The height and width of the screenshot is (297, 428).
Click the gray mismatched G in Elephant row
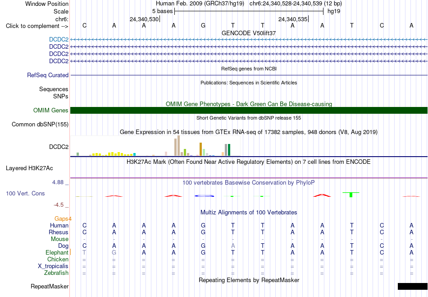coord(114,252)
